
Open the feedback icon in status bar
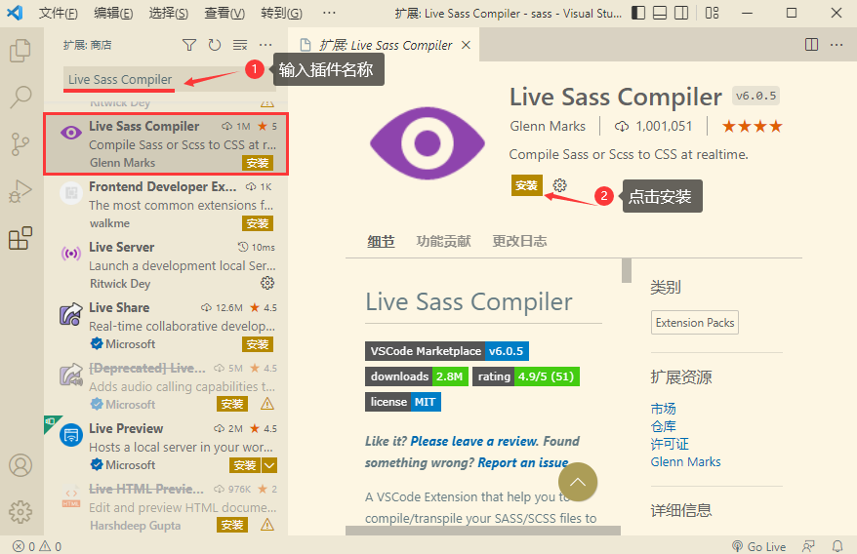pos(808,546)
